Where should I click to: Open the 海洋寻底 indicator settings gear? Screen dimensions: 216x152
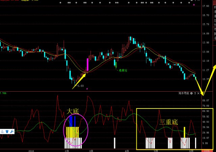191,93
